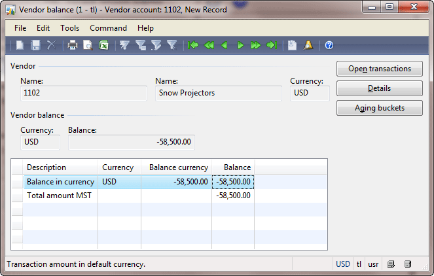Click the New record toolbar icon

click(x=20, y=45)
